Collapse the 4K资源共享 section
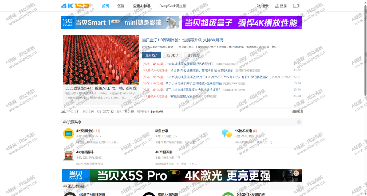 pos(299,122)
